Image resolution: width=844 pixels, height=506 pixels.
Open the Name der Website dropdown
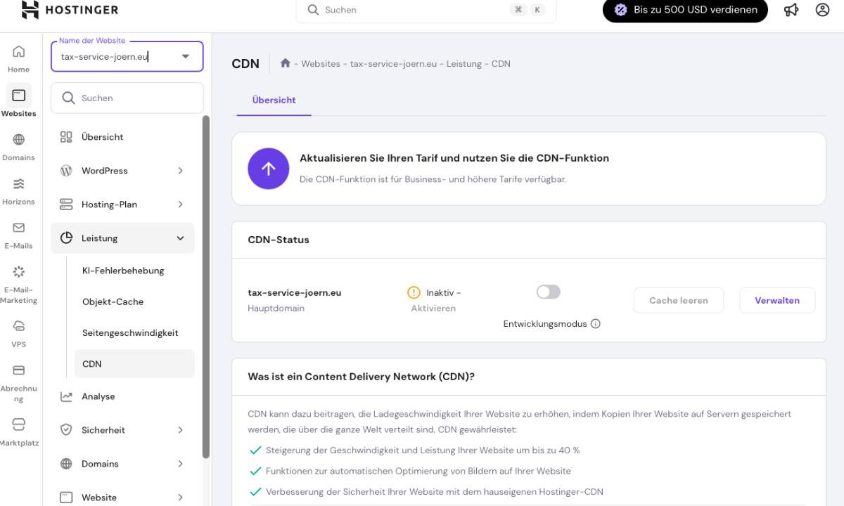(186, 57)
